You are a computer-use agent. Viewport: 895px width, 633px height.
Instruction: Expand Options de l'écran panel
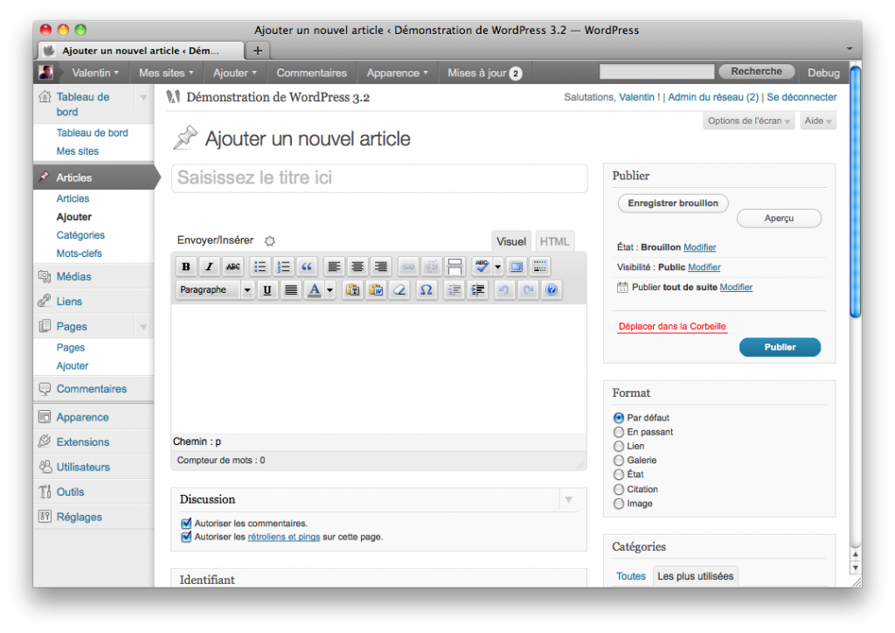[x=748, y=121]
